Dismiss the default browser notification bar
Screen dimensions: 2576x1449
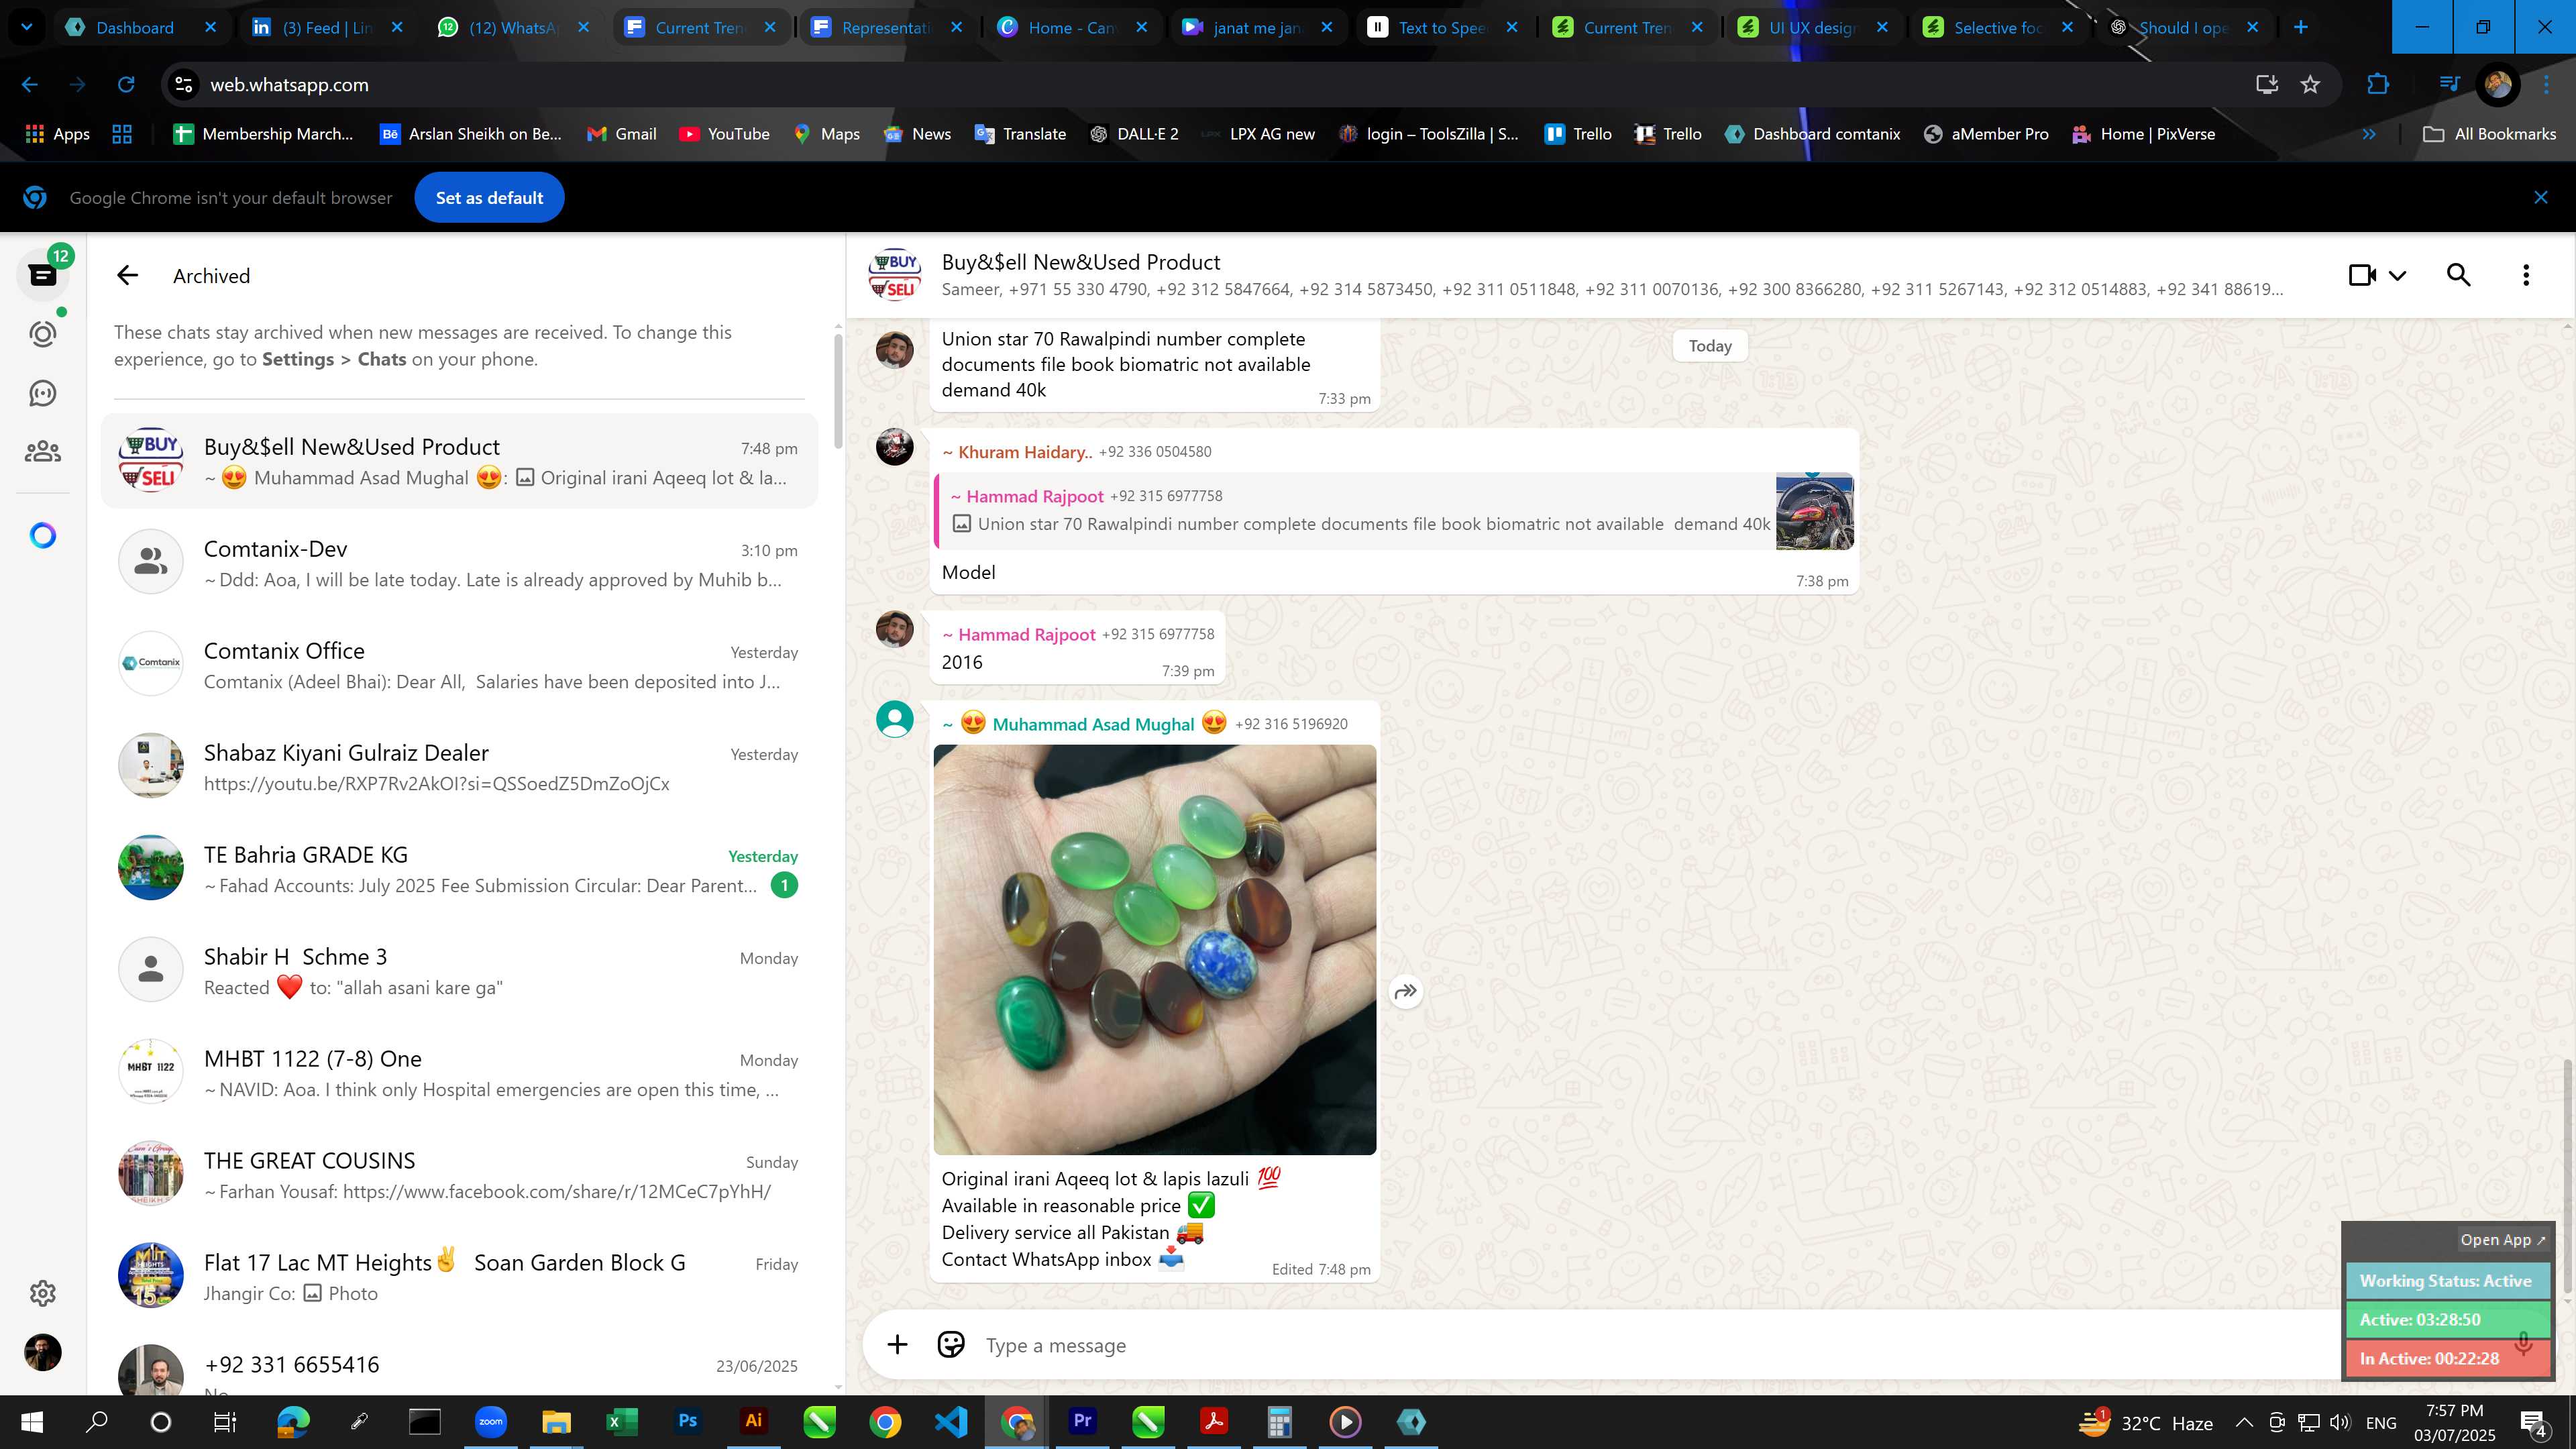(2541, 198)
